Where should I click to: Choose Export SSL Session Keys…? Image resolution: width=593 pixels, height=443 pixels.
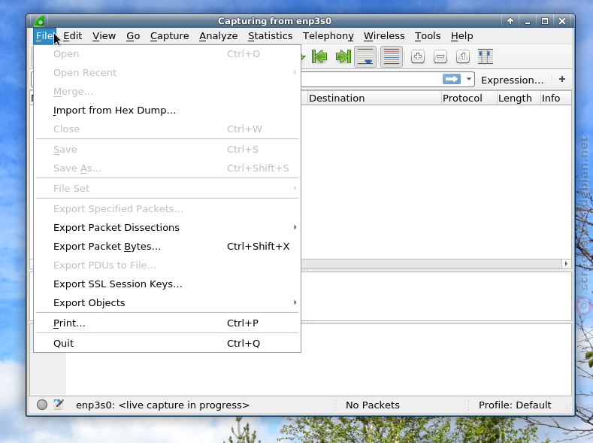(x=167, y=284)
